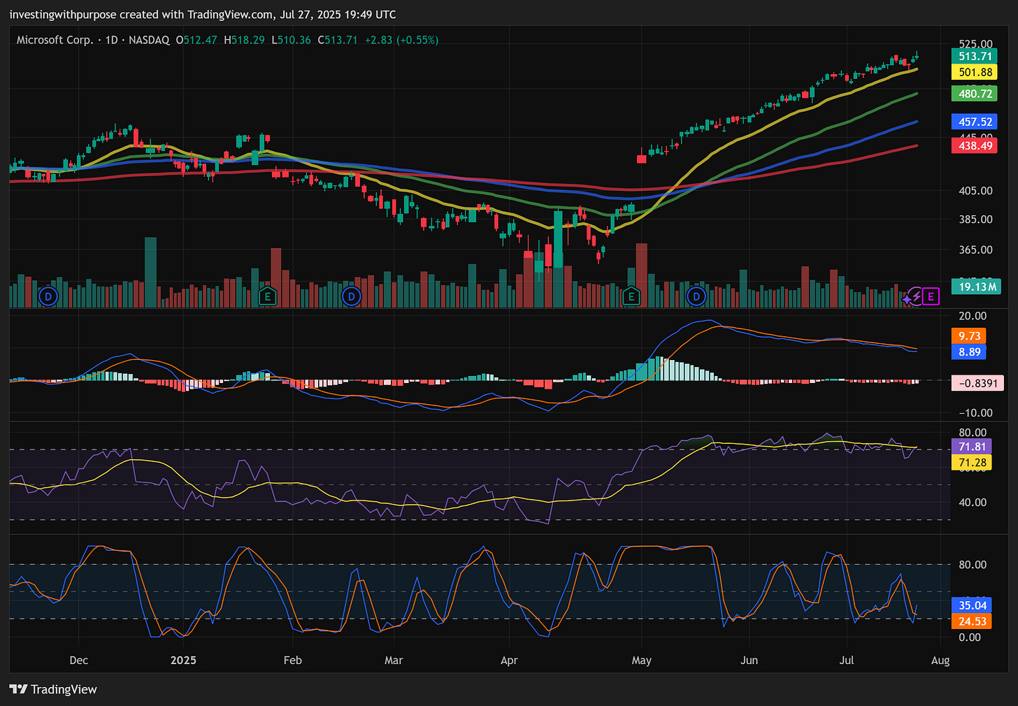Click the TradingView logo at bottom left
This screenshot has height=706, width=1018.
[x=53, y=689]
